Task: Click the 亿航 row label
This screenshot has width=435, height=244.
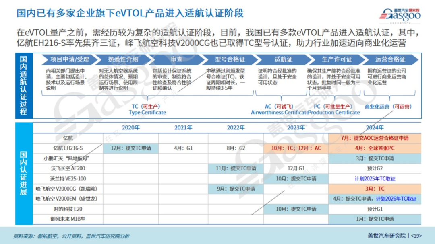Action: (x=68, y=138)
